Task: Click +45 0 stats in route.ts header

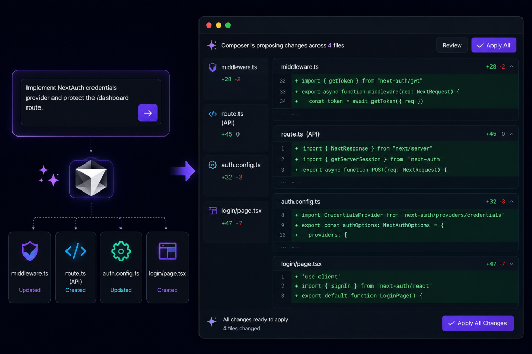Action: coord(495,134)
